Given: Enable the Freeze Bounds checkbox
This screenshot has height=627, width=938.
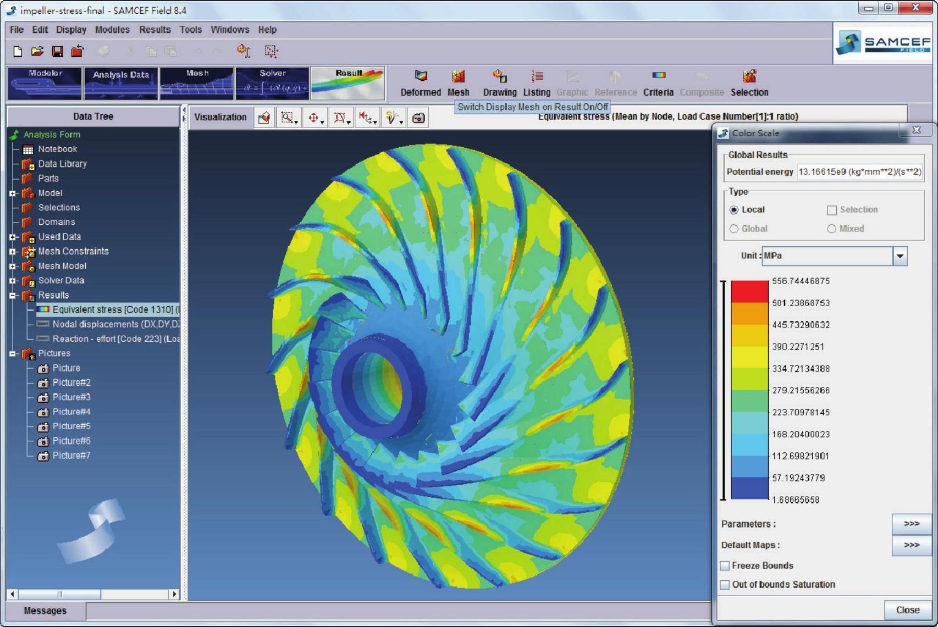Looking at the screenshot, I should point(725,565).
